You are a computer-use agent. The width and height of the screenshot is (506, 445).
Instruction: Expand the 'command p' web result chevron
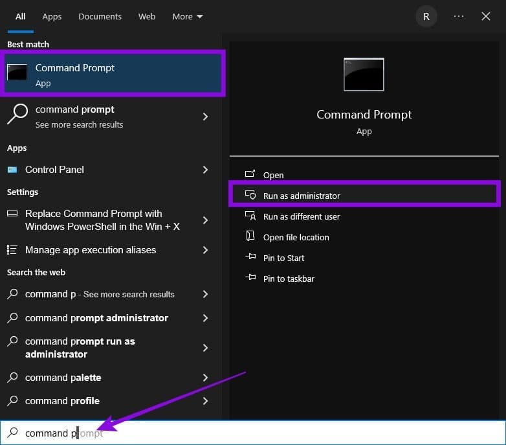coord(205,294)
